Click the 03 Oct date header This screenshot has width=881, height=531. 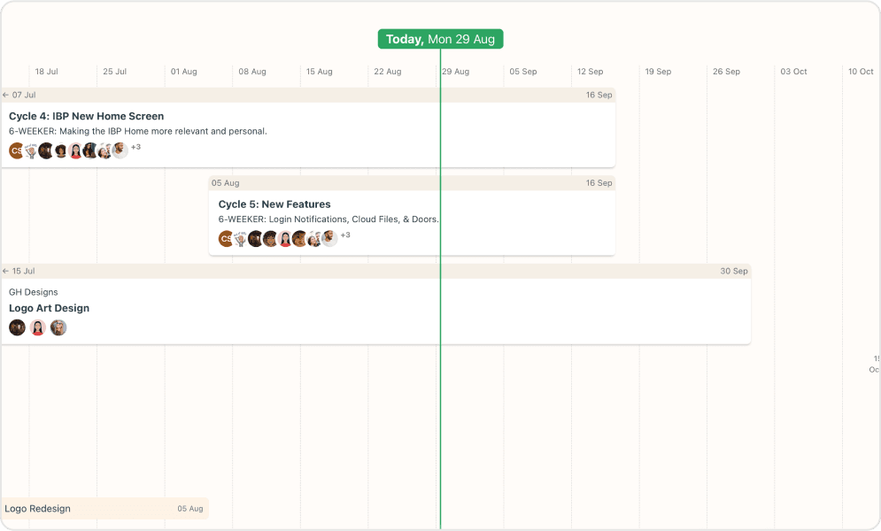[793, 72]
